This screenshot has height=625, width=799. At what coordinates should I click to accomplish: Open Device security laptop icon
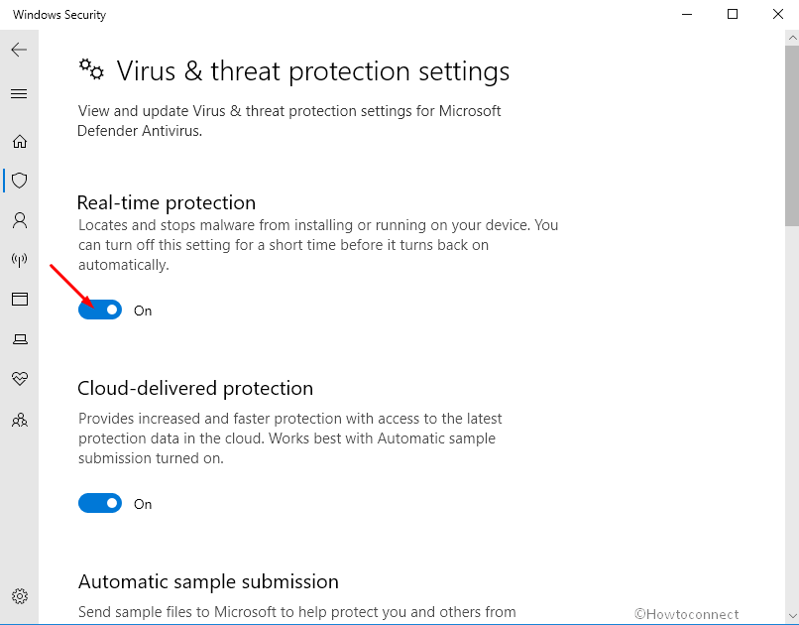(20, 339)
